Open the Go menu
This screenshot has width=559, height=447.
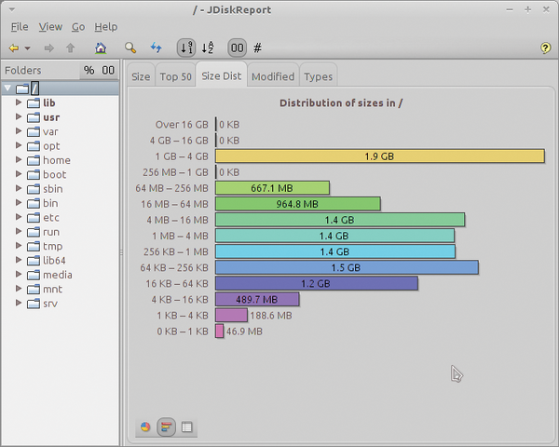tap(78, 27)
